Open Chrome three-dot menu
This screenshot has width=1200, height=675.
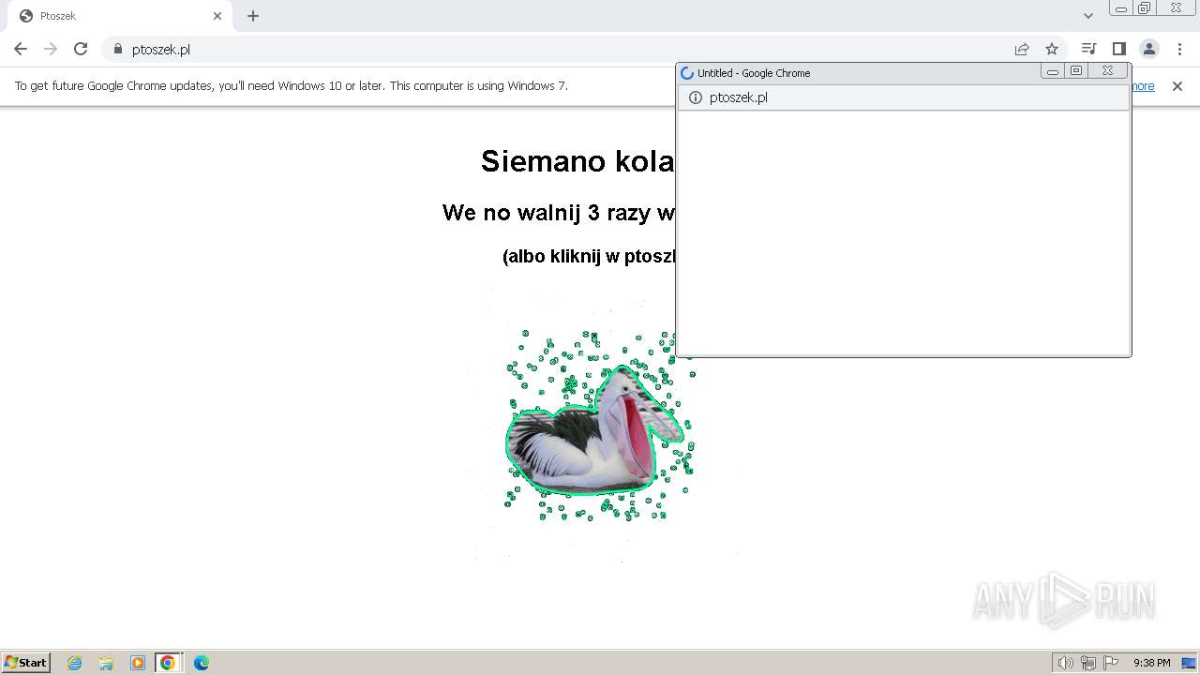click(x=1179, y=49)
